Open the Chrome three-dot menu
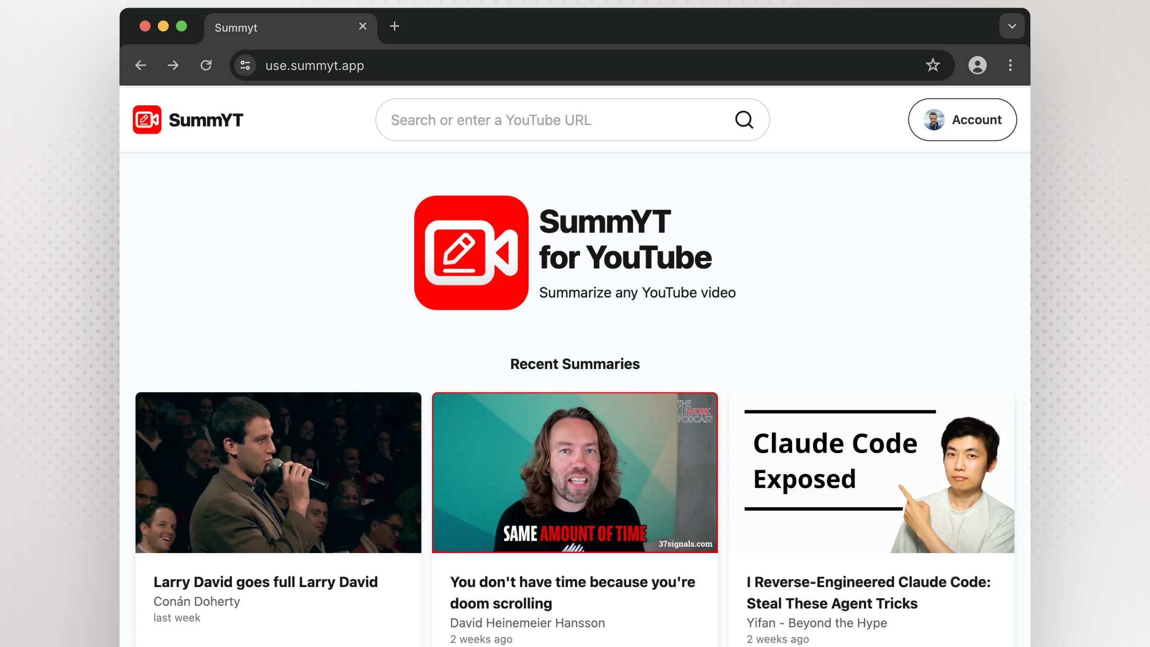 [x=1011, y=65]
